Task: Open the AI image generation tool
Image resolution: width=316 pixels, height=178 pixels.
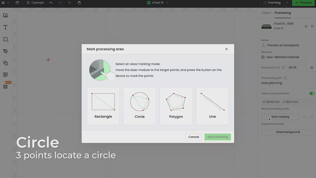Action: (x=5, y=75)
